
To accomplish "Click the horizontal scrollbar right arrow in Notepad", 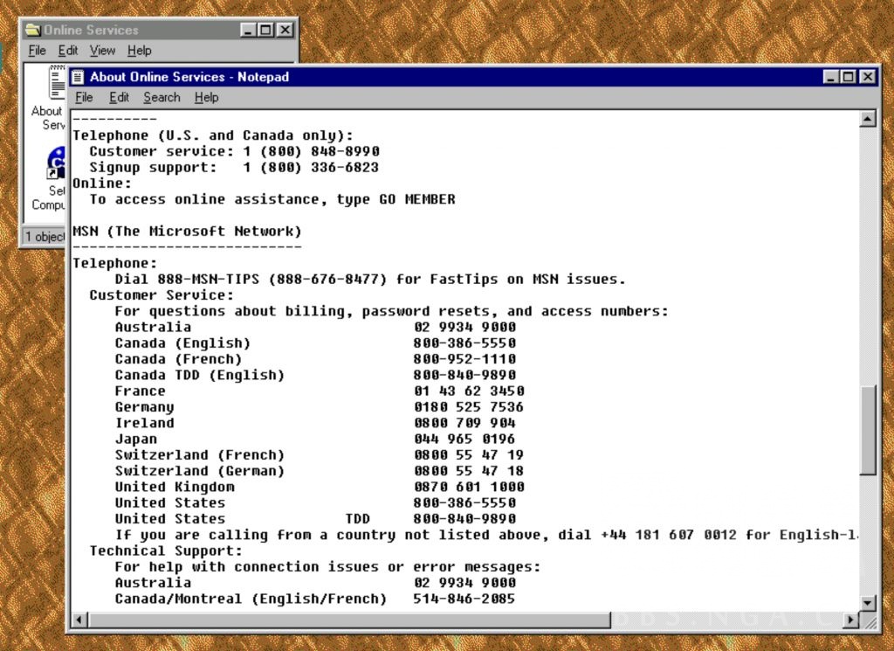I will [851, 620].
